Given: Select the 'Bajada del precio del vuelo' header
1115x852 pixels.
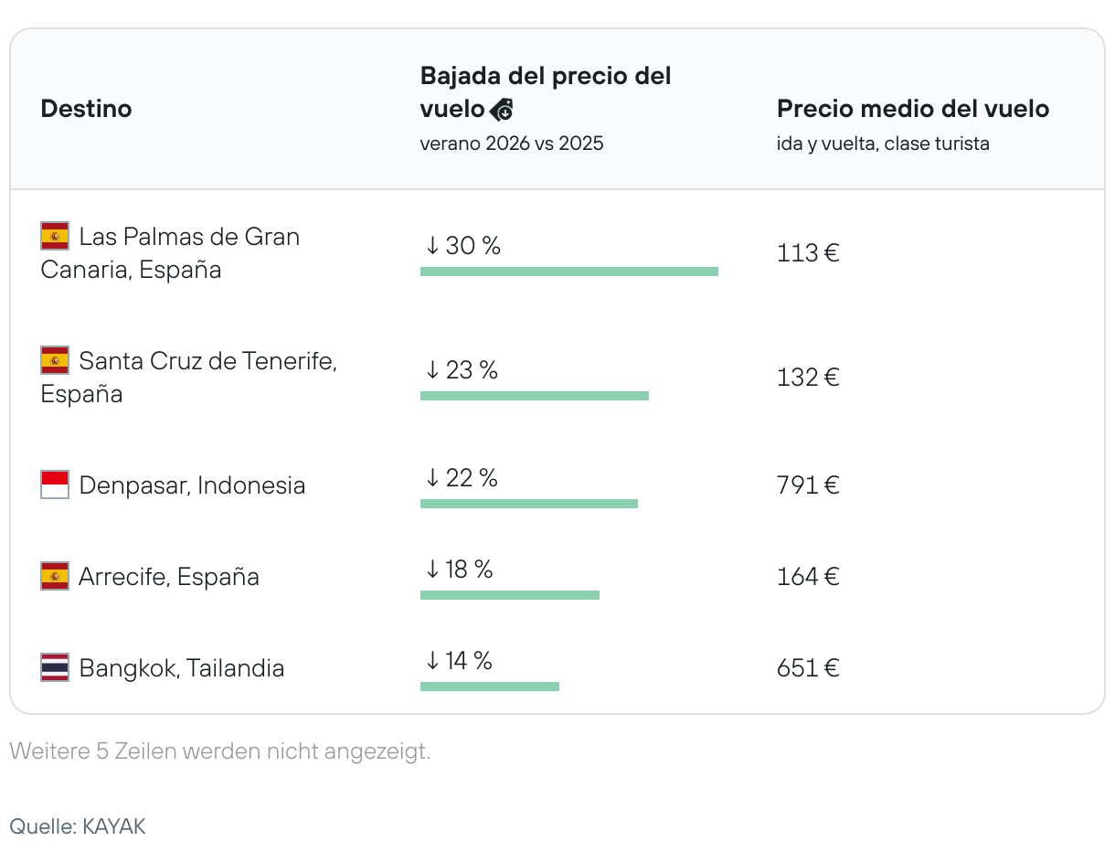Looking at the screenshot, I should point(546,91).
